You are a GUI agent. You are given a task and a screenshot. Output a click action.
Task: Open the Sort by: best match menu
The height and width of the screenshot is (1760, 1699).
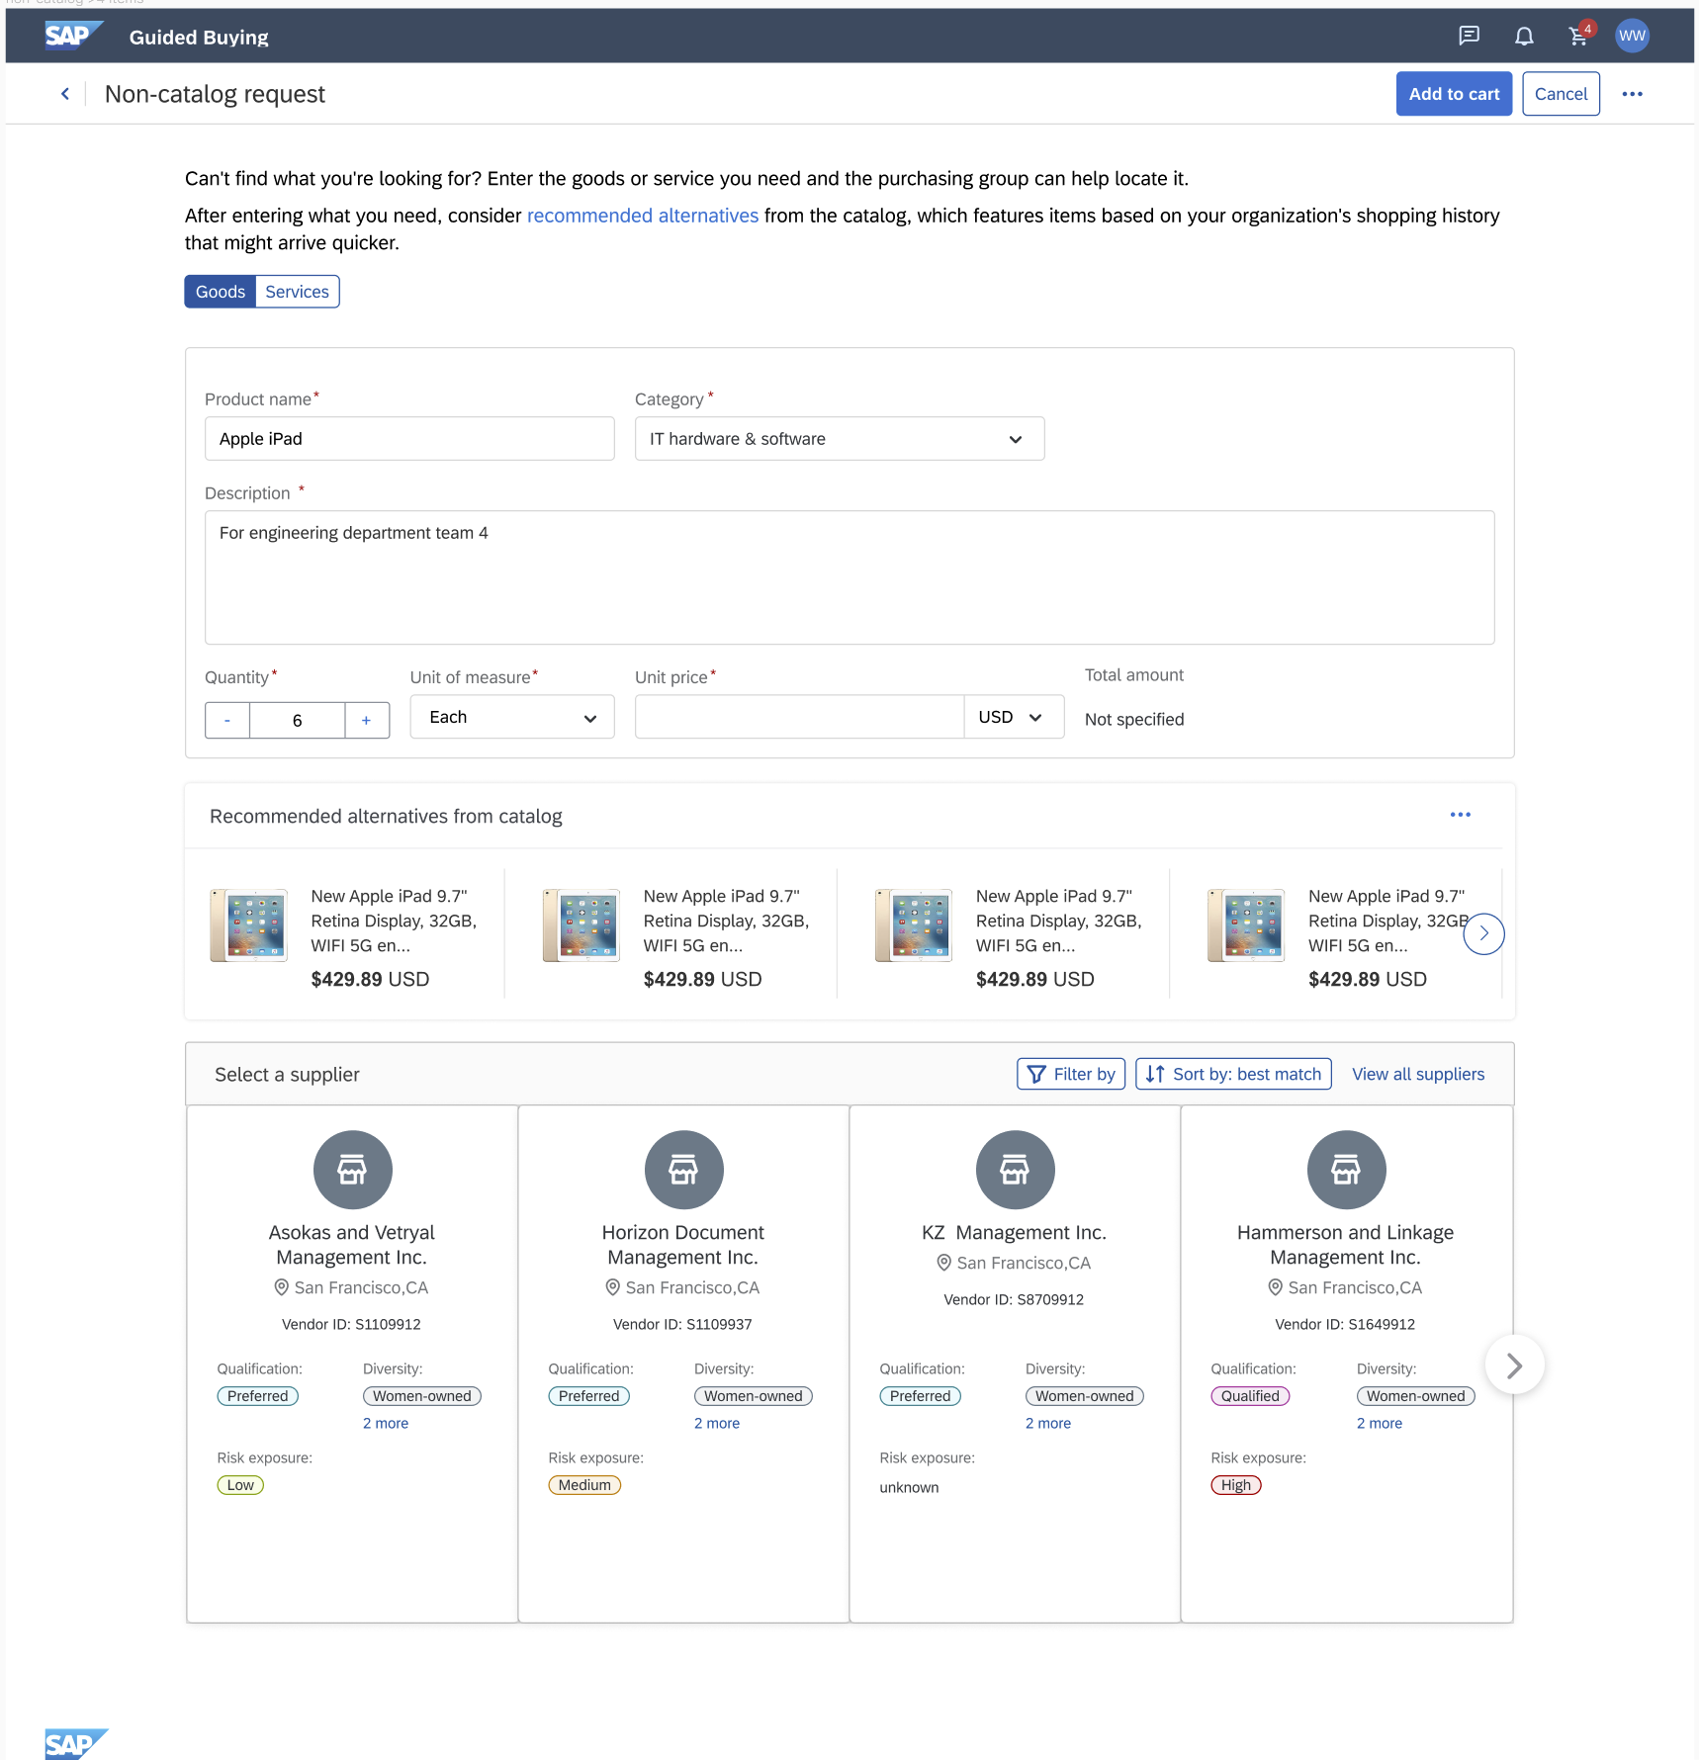click(1233, 1074)
